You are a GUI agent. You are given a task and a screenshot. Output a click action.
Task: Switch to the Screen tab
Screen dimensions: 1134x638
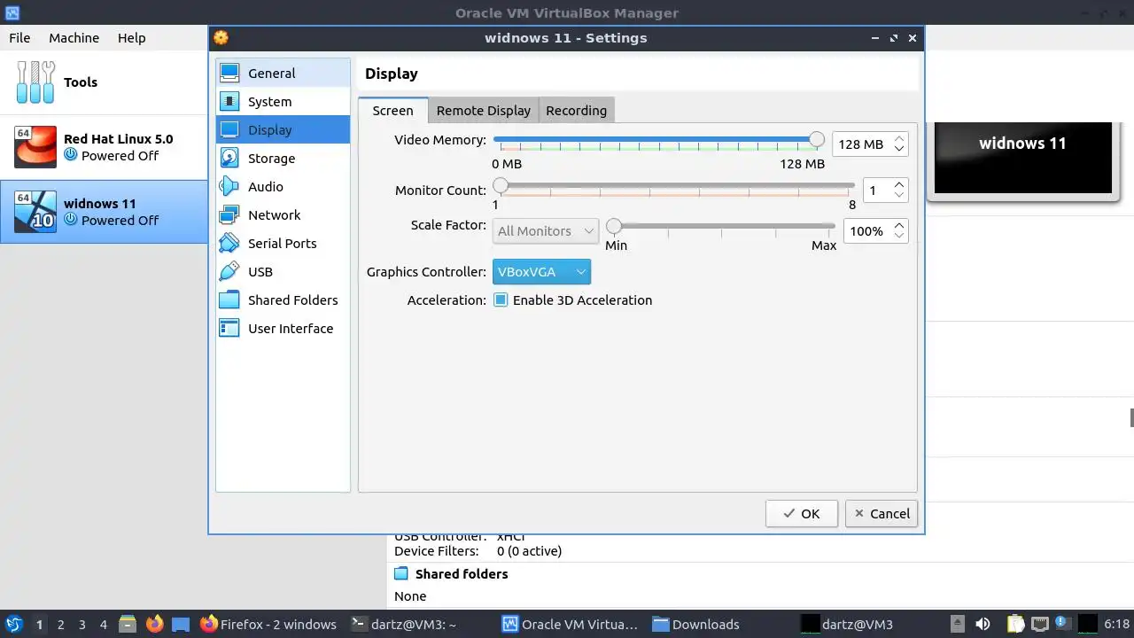tap(392, 111)
